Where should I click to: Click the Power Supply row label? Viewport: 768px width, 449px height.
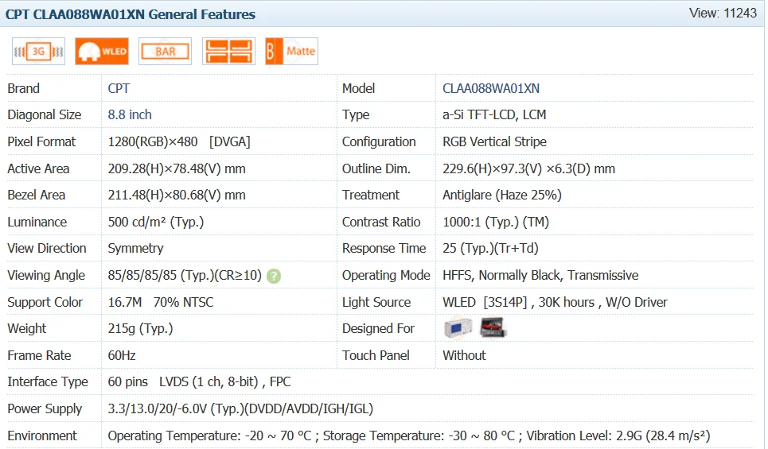(45, 409)
